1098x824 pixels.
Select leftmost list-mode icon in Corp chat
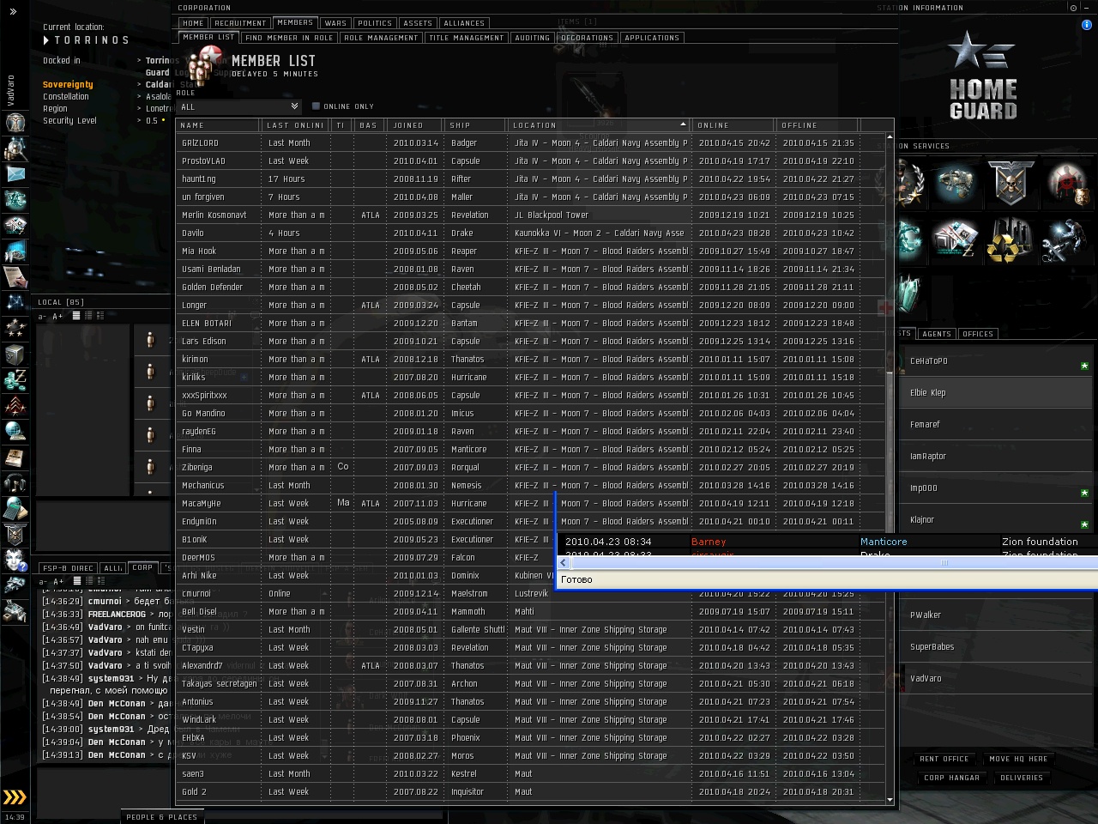click(76, 581)
